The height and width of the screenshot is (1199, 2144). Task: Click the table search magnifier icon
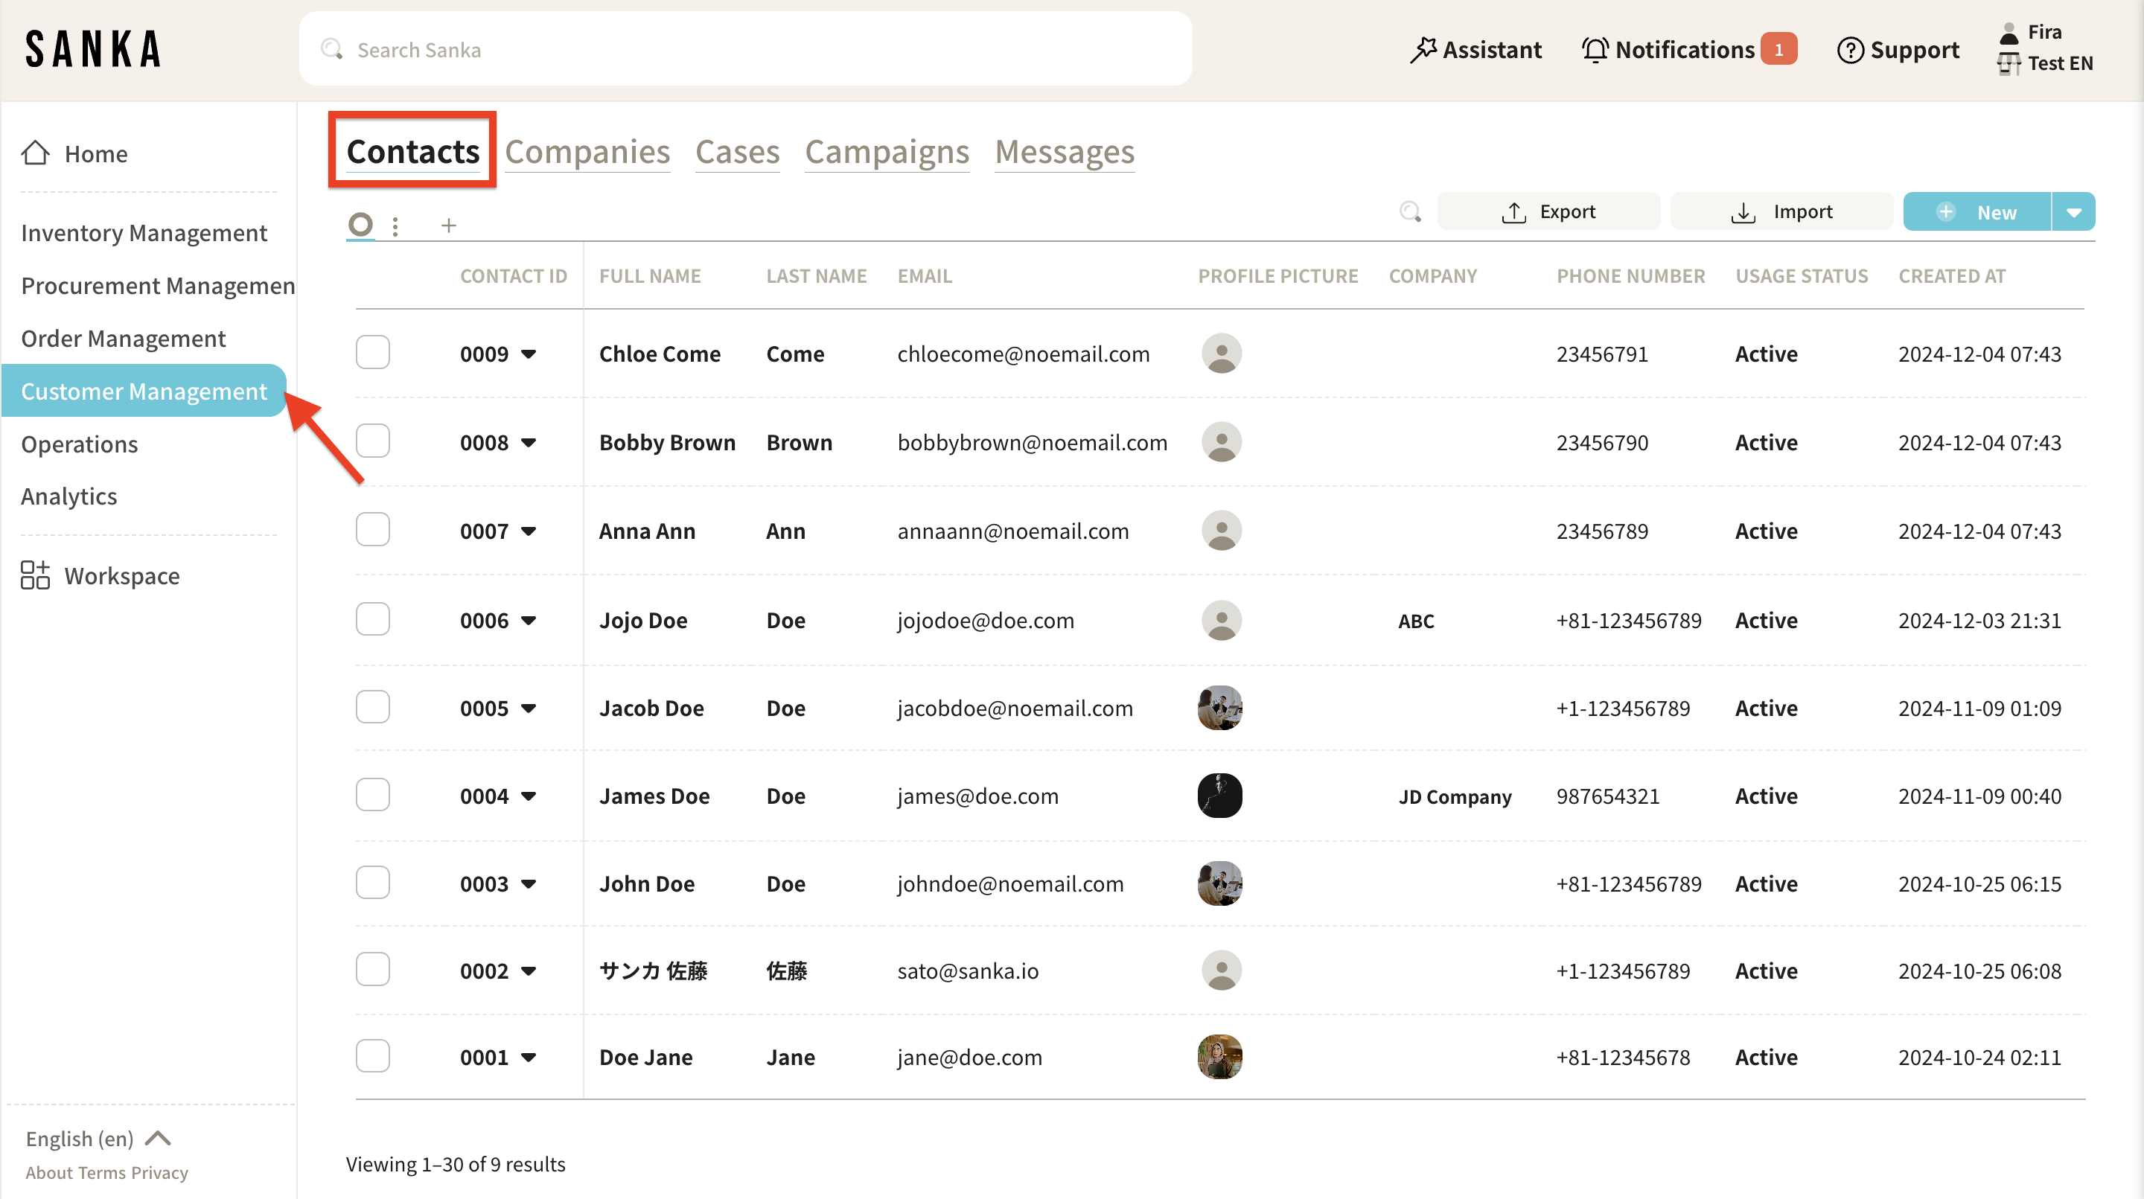tap(1410, 212)
